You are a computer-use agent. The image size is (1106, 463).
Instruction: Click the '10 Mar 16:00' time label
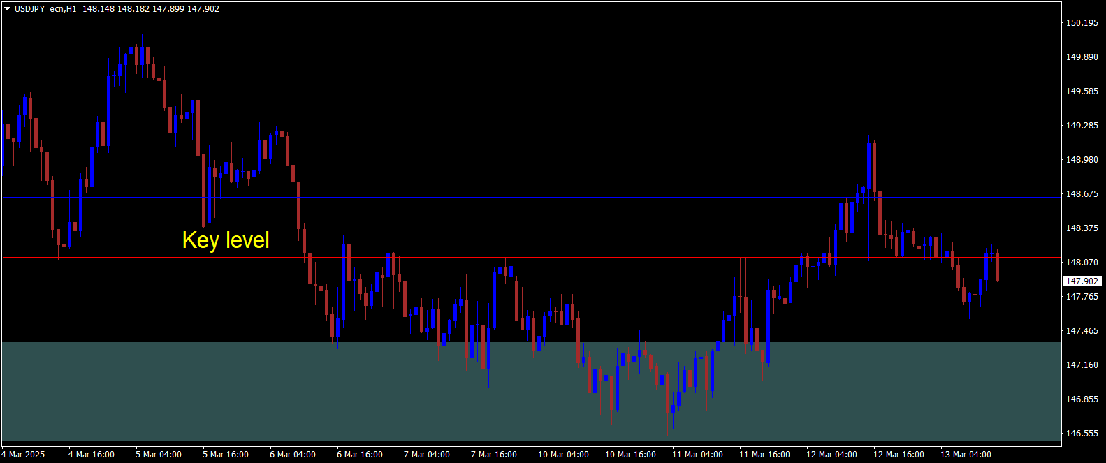[x=631, y=455]
